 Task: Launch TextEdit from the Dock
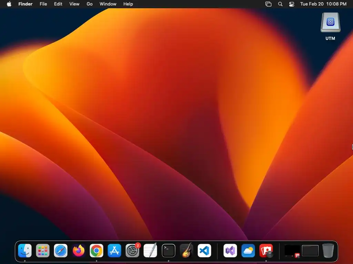(150, 250)
